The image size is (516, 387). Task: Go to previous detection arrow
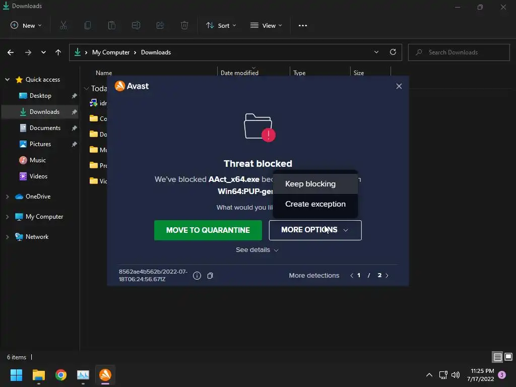[x=352, y=276]
